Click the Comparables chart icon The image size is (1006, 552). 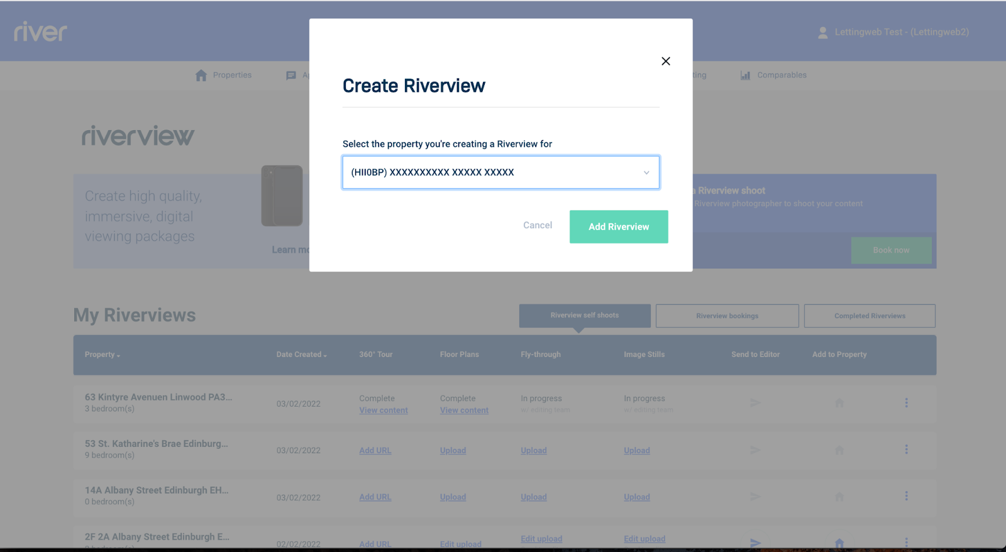coord(745,75)
